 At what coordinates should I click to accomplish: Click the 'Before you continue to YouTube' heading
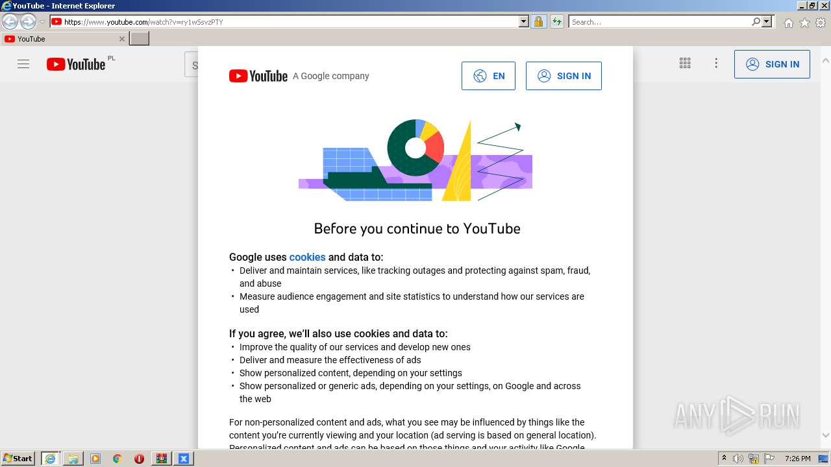(x=417, y=228)
